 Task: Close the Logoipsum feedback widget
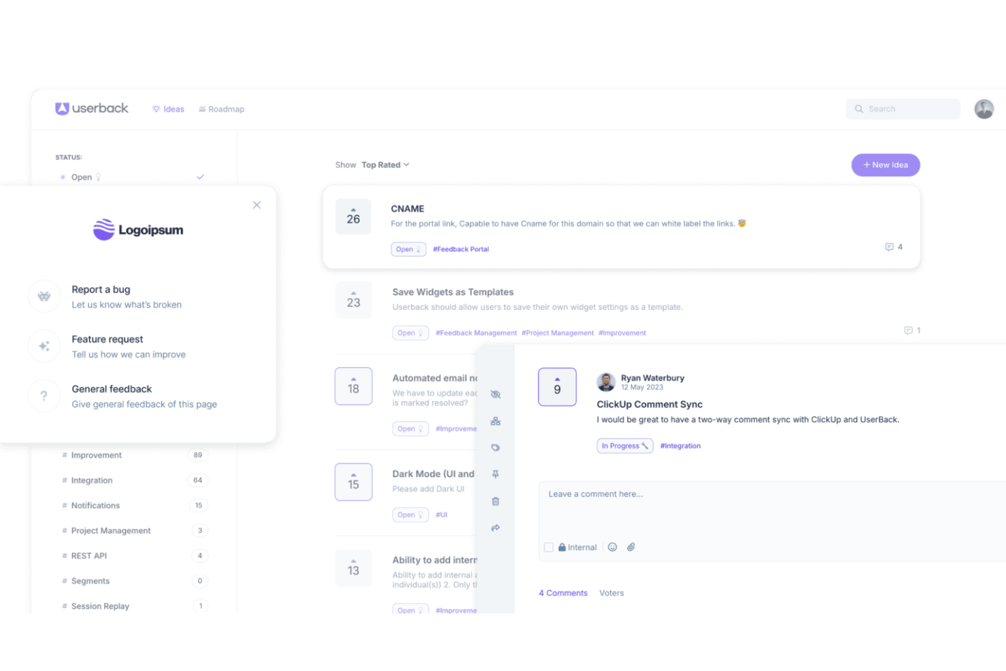(x=256, y=205)
